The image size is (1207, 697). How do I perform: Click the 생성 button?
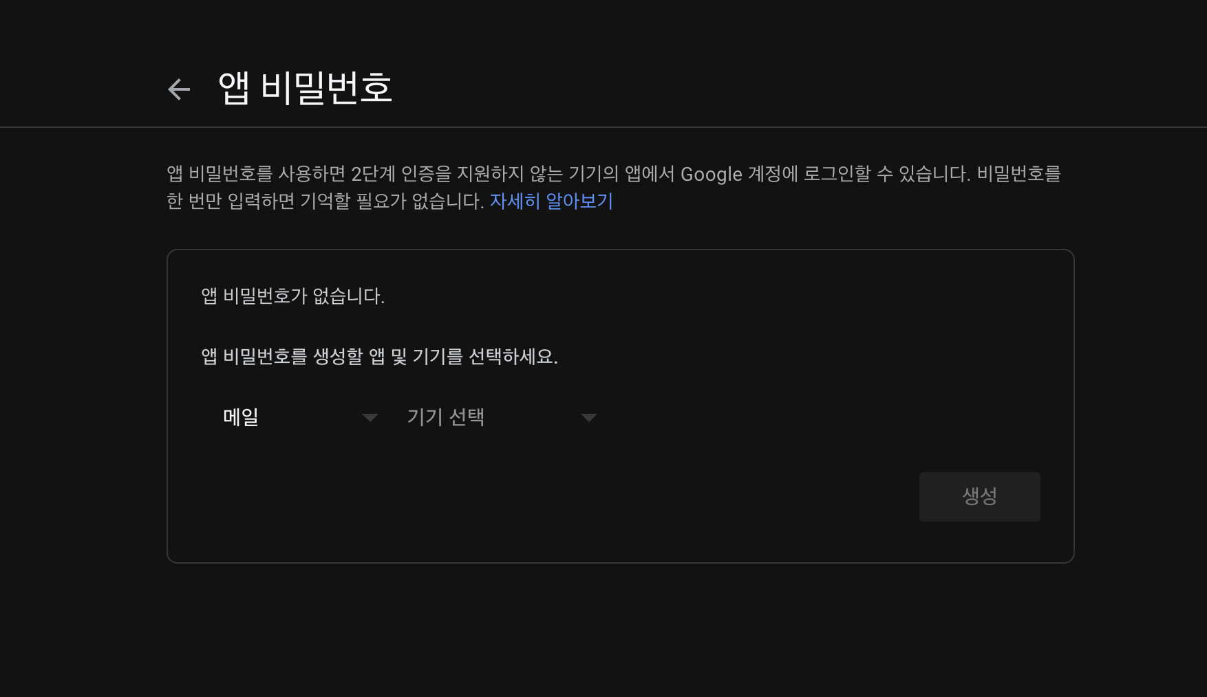pos(979,496)
